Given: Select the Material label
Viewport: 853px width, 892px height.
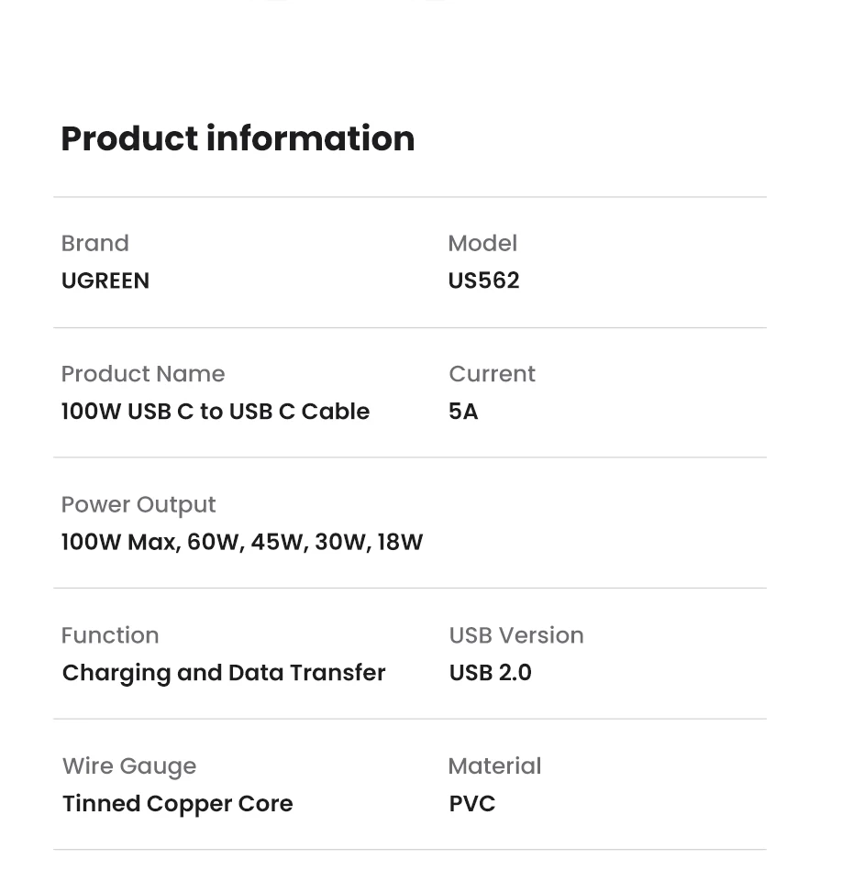Looking at the screenshot, I should 494,765.
